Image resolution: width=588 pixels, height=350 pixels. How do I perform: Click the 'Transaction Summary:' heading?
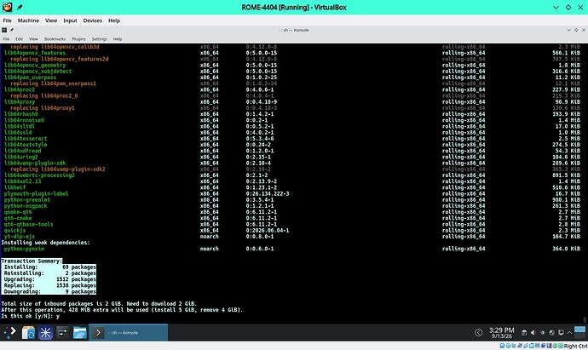coord(32,261)
